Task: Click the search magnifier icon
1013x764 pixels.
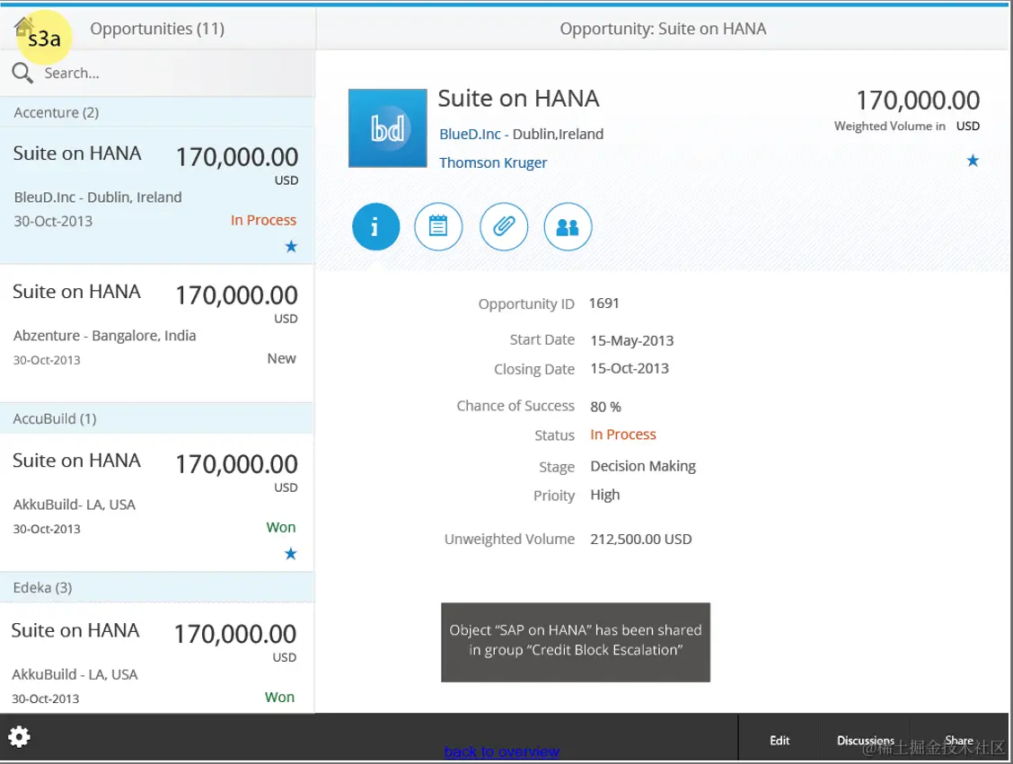Action: click(x=22, y=73)
